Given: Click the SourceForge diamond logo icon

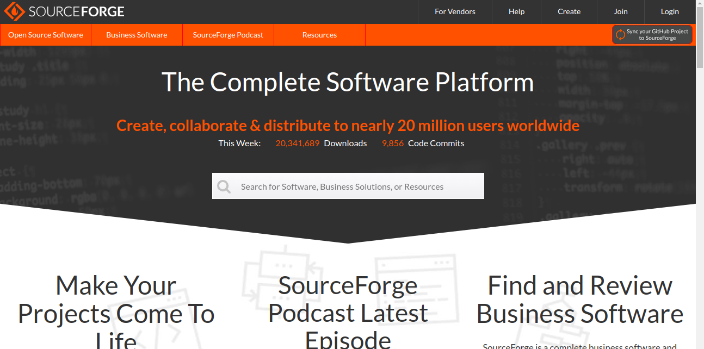Looking at the screenshot, I should (x=15, y=11).
